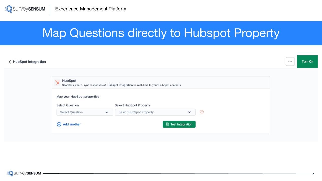This screenshot has width=322, height=181.
Task: Click the plus icon beside Add another
Action: (59, 124)
